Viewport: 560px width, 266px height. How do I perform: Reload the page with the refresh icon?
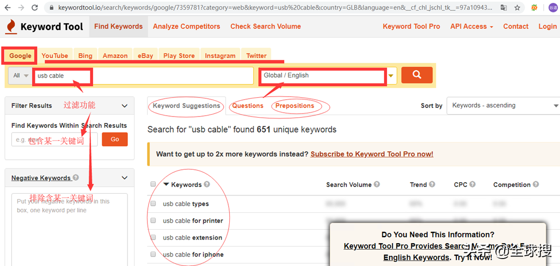pos(35,7)
